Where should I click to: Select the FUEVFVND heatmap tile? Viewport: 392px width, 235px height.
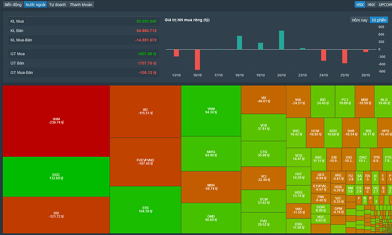145,162
